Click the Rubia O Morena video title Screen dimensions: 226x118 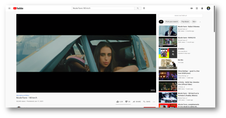point(189,26)
